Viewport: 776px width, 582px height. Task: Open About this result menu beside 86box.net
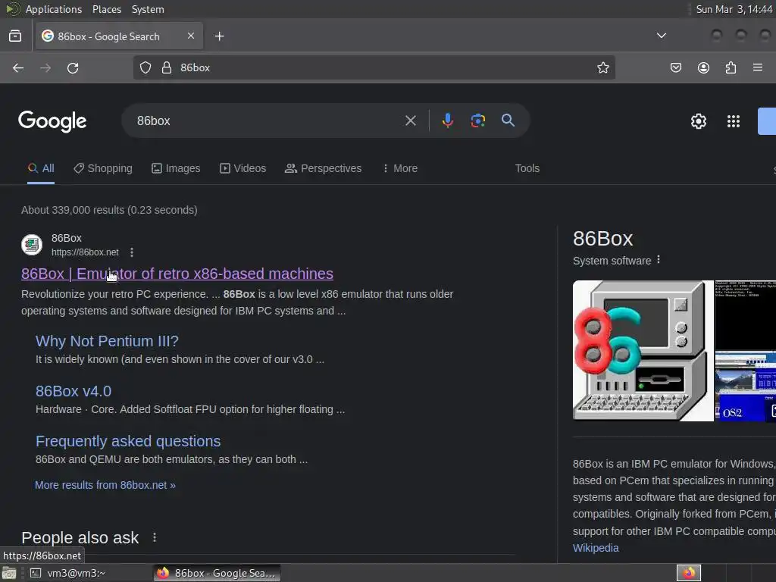(132, 252)
